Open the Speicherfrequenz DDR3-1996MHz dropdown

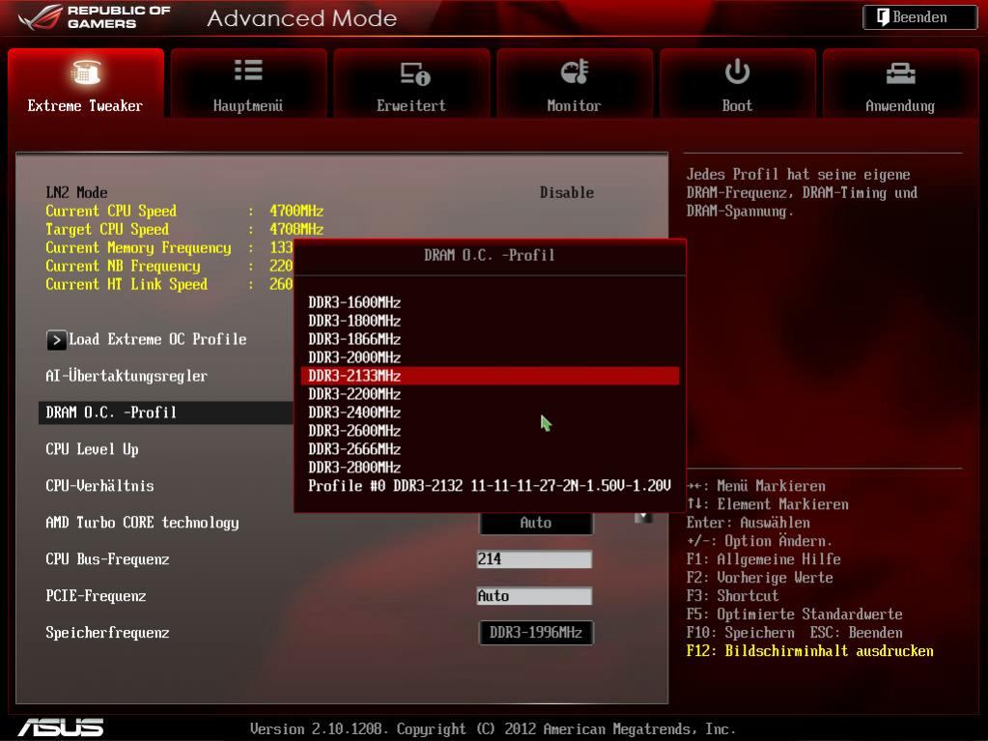click(536, 633)
